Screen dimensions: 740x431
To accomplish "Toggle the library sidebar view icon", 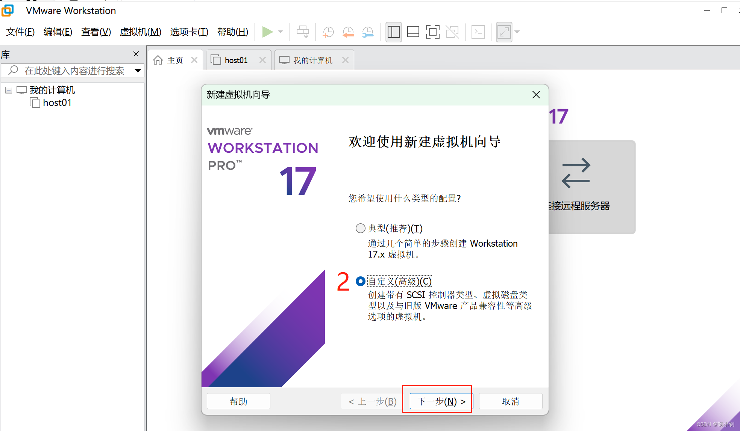I will [393, 32].
